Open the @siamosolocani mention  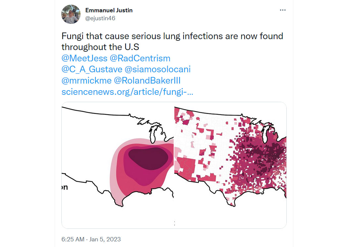tap(157, 70)
